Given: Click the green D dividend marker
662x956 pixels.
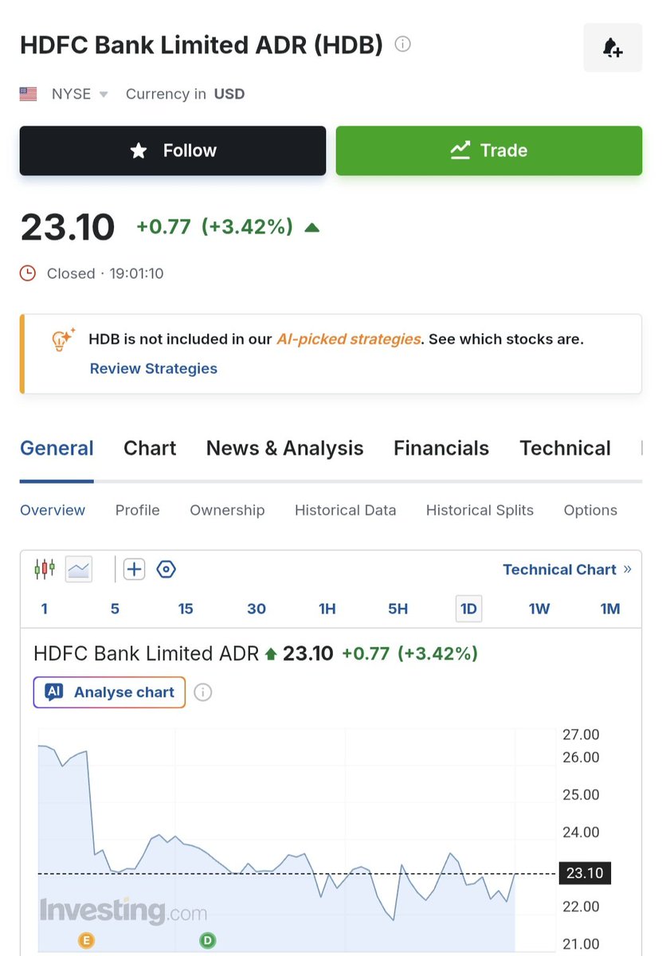Looking at the screenshot, I should click(x=207, y=941).
